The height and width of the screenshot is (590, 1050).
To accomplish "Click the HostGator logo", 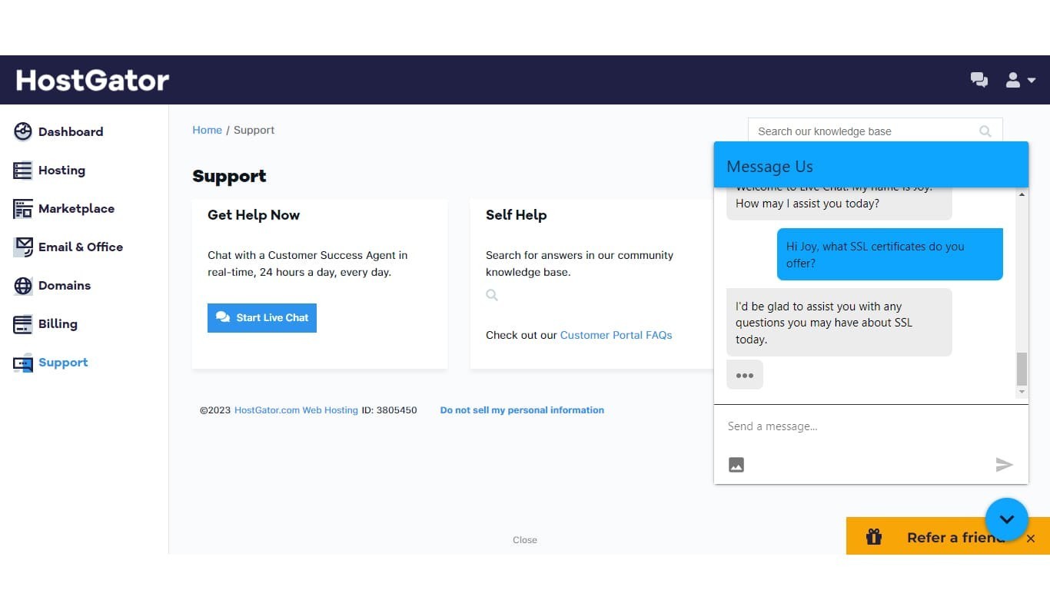I will click(x=92, y=80).
